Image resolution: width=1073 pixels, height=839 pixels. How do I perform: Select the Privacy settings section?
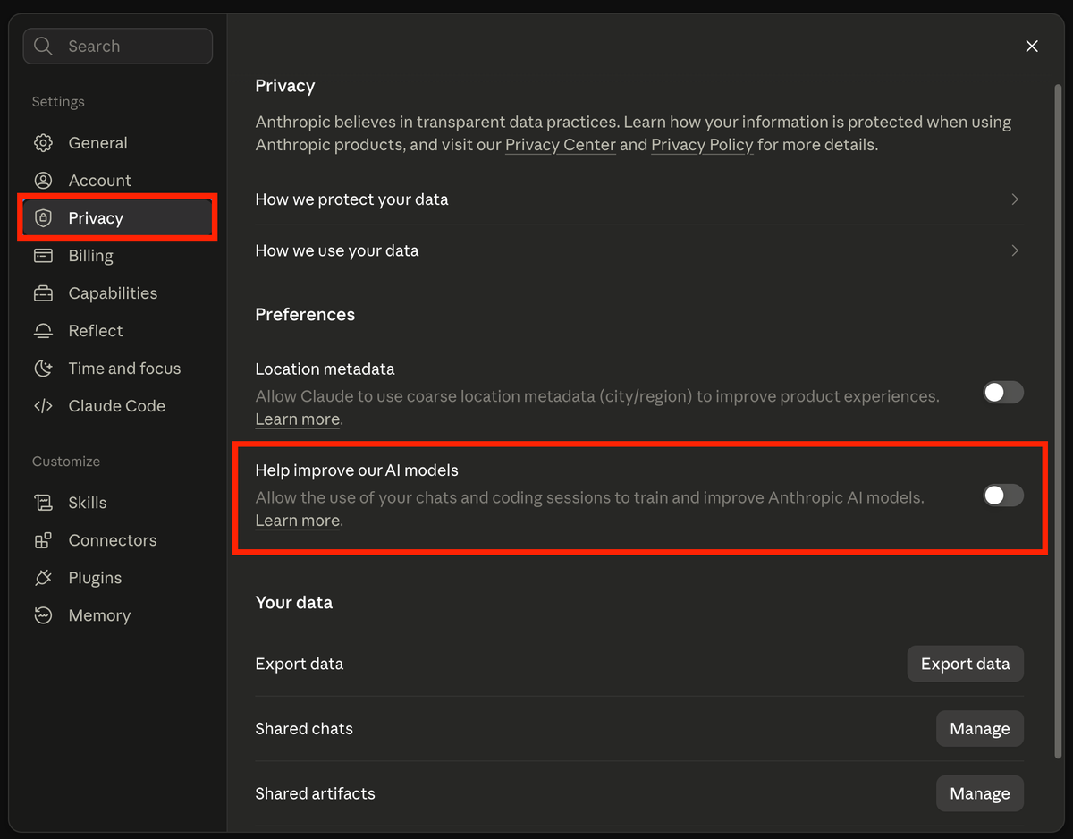[118, 218]
